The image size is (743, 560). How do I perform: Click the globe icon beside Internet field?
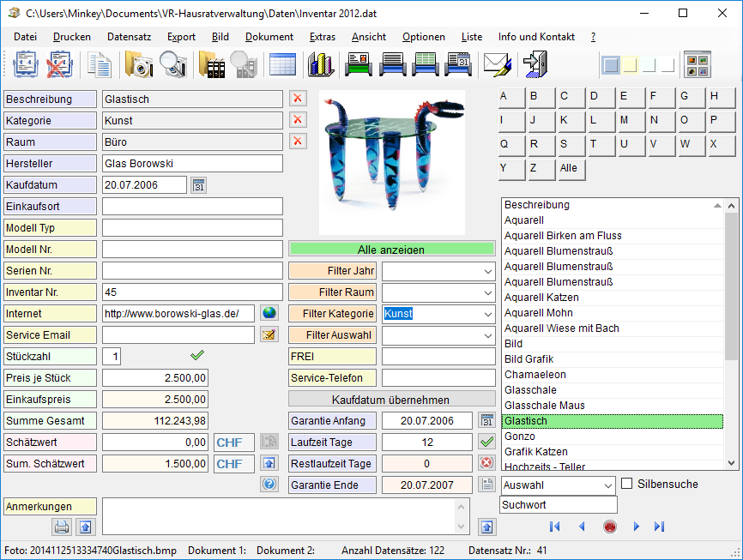[x=269, y=313]
